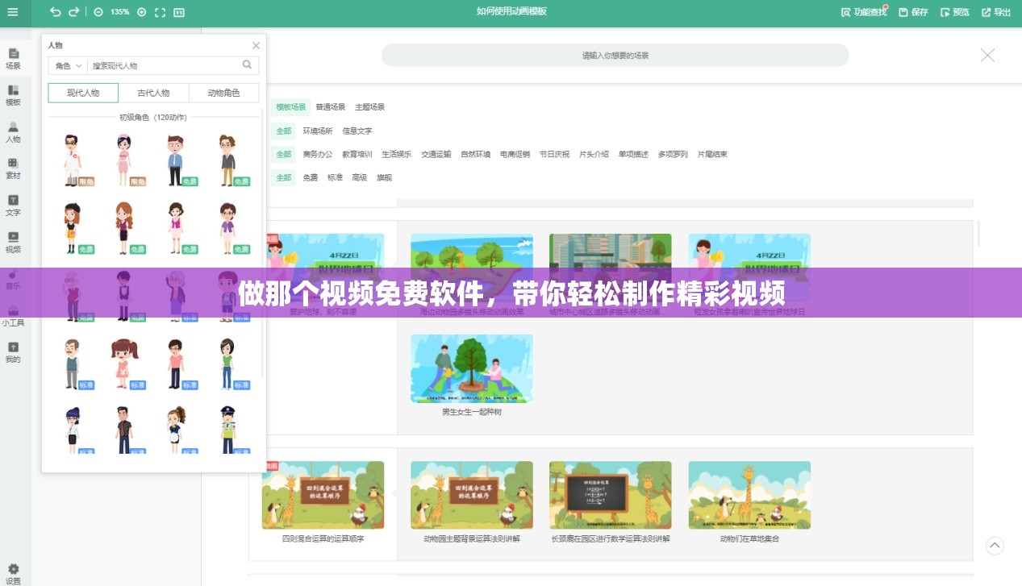Image resolution: width=1022 pixels, height=586 pixels.
Task: Click the 保存 (Save) icon
Action: 913,12
